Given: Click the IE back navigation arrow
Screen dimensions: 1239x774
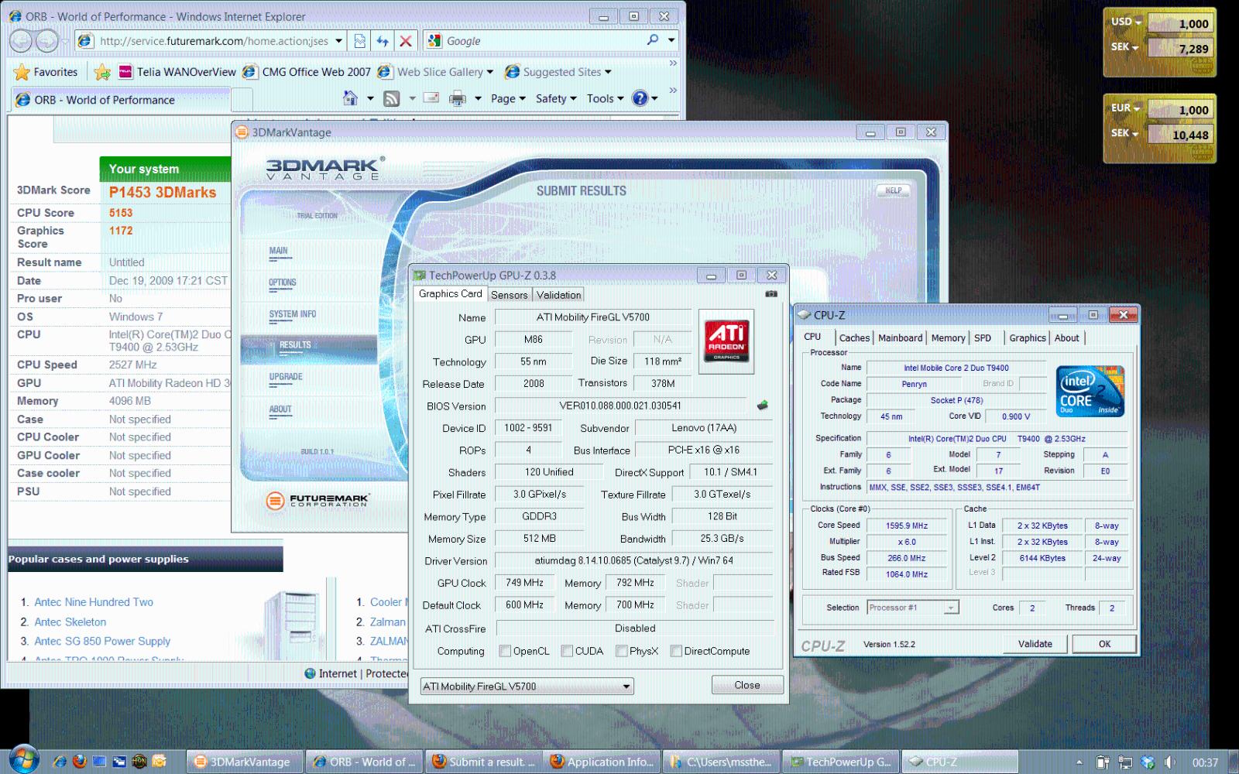Looking at the screenshot, I should pos(21,41).
